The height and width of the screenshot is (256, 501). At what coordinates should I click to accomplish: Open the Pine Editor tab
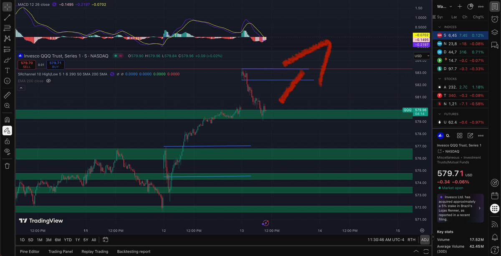[x=30, y=251]
